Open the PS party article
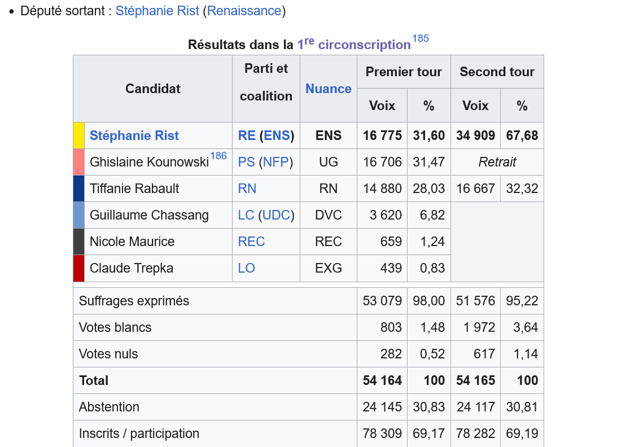Image resolution: width=617 pixels, height=447 pixels. 246,162
